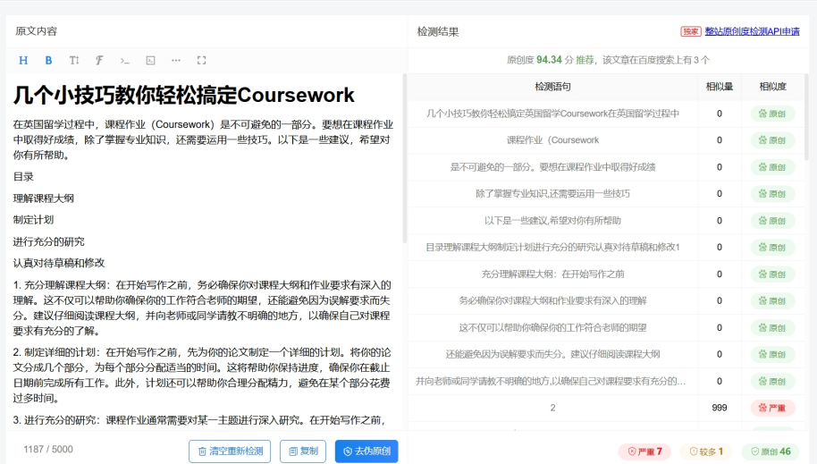Click the 检测语句 column header
The image size is (817, 464).
(552, 87)
